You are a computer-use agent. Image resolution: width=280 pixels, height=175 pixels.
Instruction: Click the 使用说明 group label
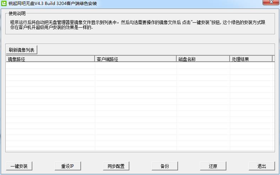pos(17,13)
